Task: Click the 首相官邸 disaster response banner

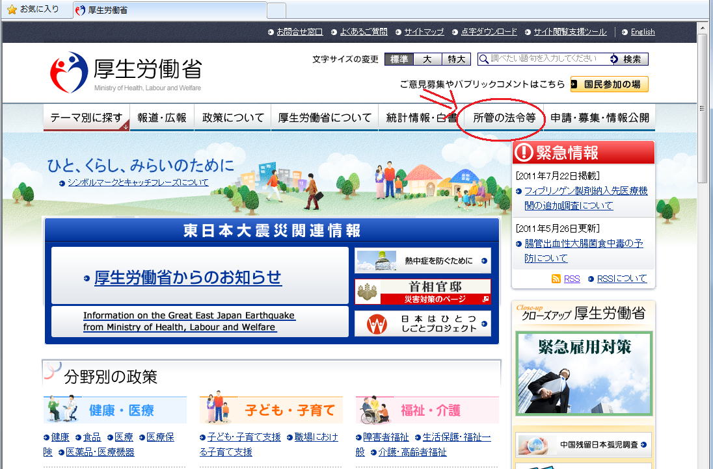Action: click(423, 292)
